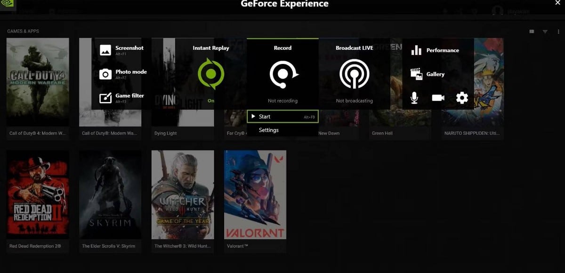Open Red Dead Redemption II cover
565x273 pixels.
(x=38, y=195)
